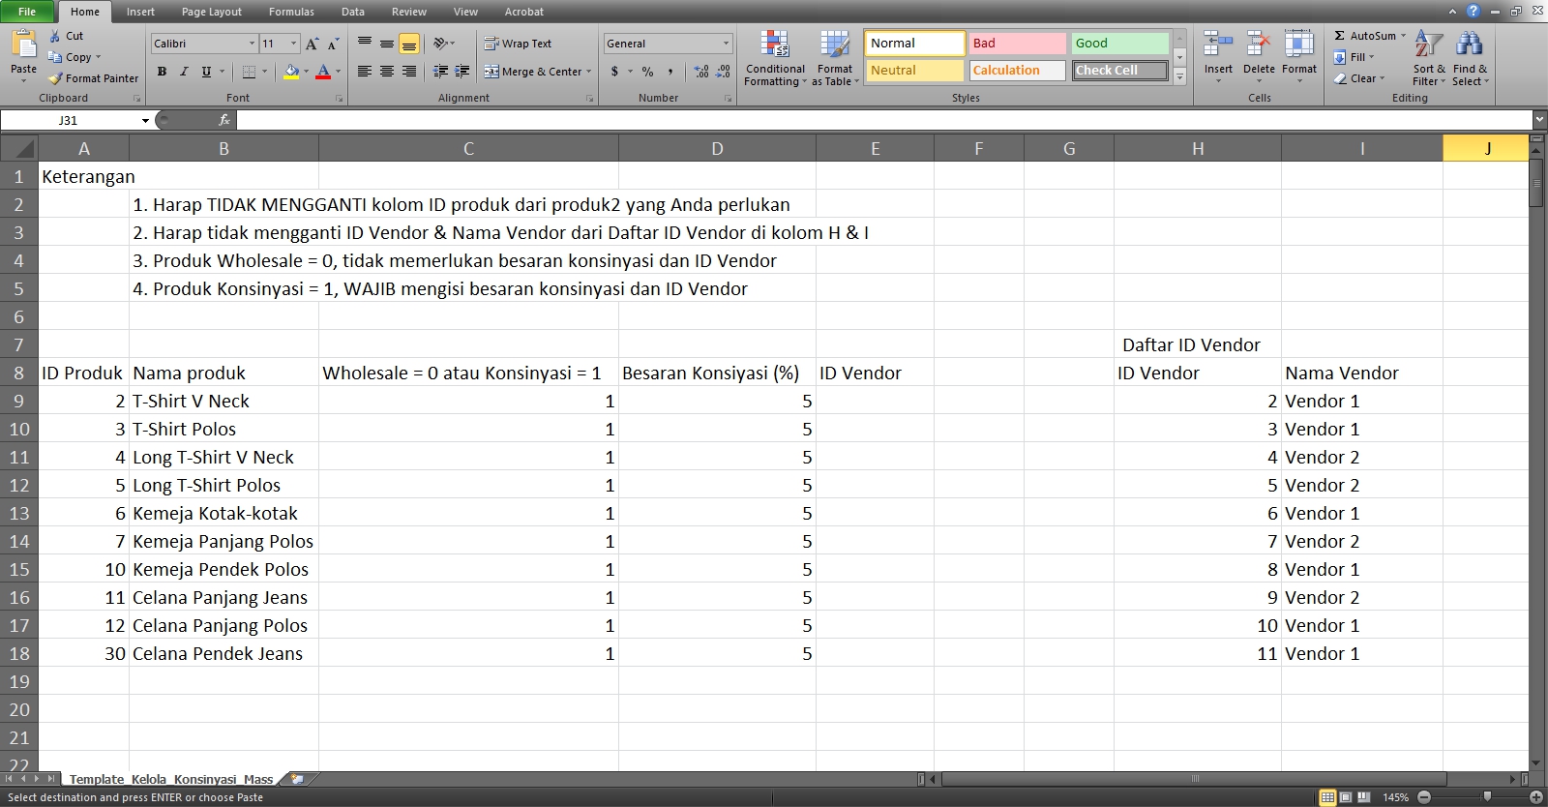Expand the number format dropdown
Image resolution: width=1548 pixels, height=807 pixels.
coord(726,44)
